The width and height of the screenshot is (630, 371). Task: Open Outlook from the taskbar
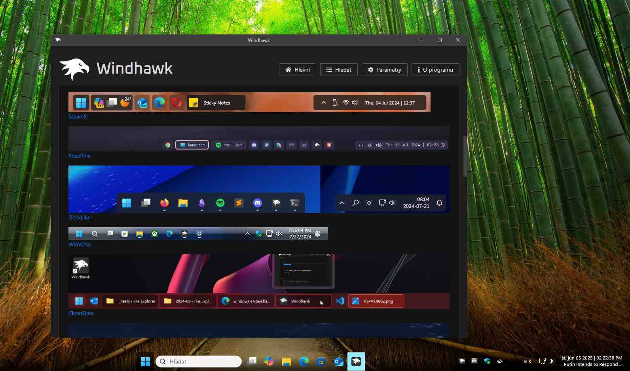[x=338, y=361]
